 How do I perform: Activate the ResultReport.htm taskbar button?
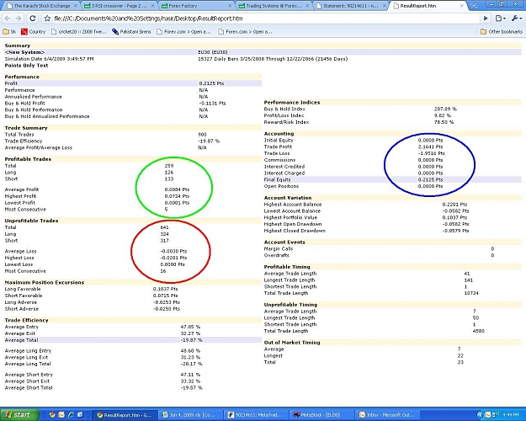[x=124, y=415]
